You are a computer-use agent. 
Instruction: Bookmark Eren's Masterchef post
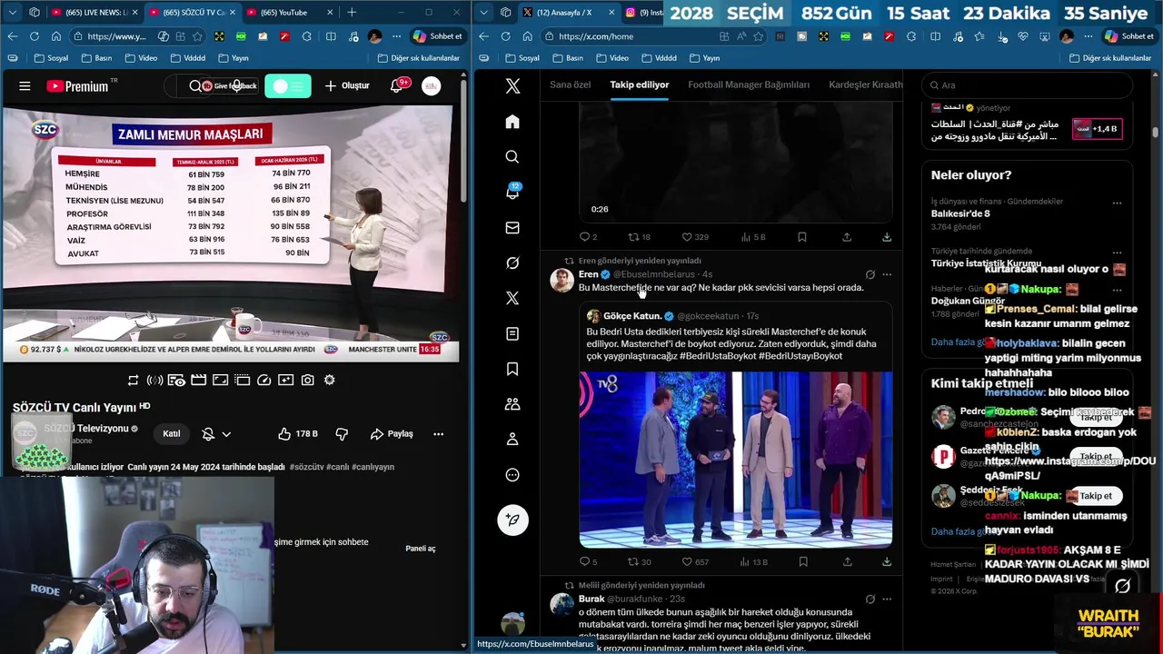click(802, 562)
